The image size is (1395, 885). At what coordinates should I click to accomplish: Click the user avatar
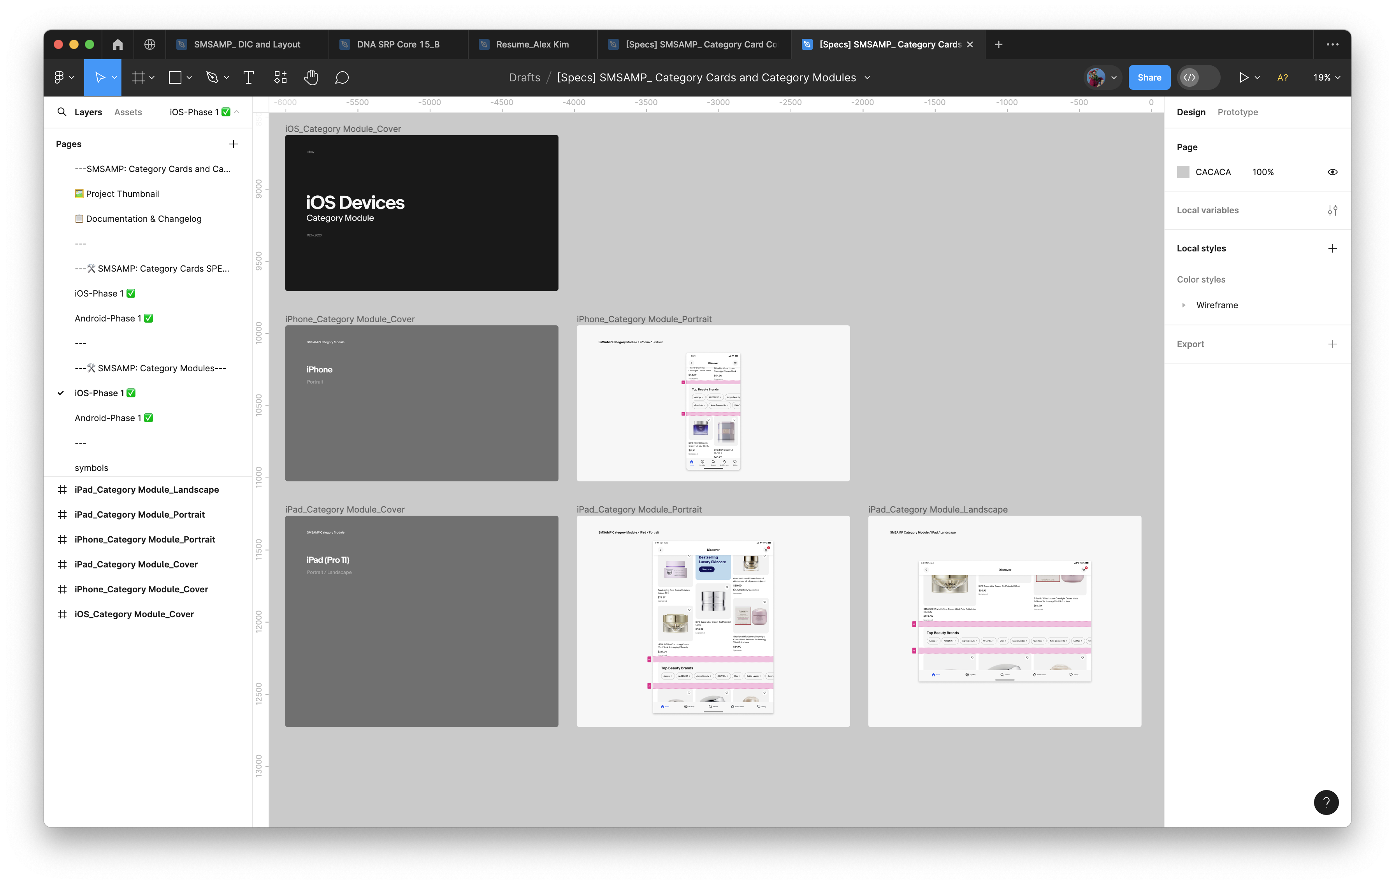(1096, 77)
